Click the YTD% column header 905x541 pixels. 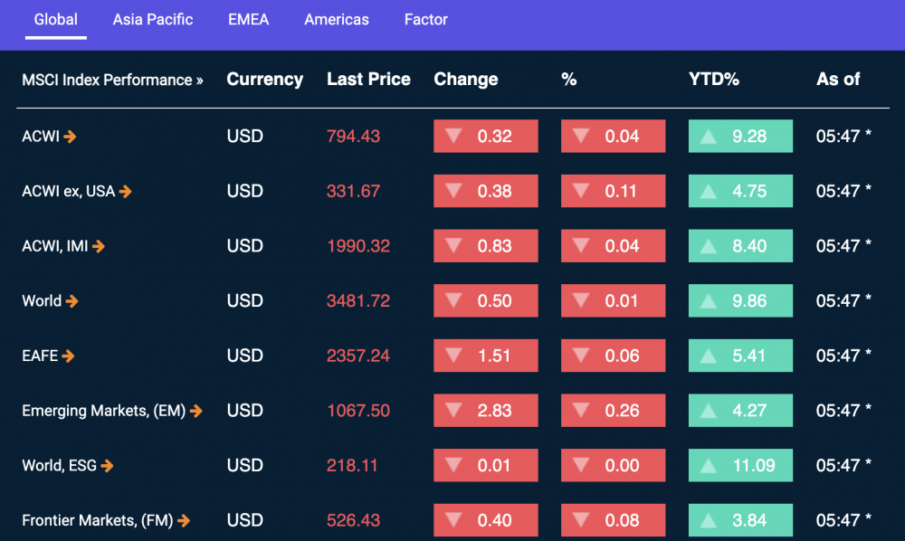tap(714, 79)
